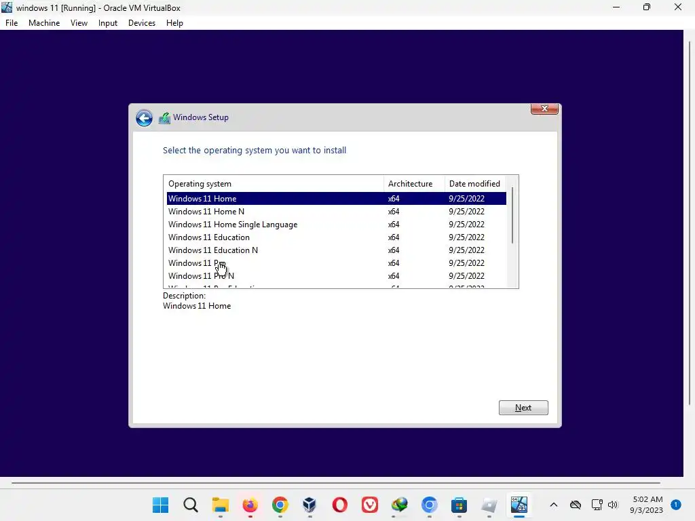Select Windows 11 Home Single Language
Viewport: 695px width, 521px height.
click(336, 224)
